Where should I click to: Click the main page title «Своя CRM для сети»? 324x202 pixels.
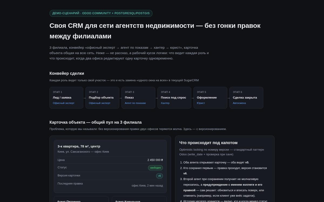(x=155, y=31)
